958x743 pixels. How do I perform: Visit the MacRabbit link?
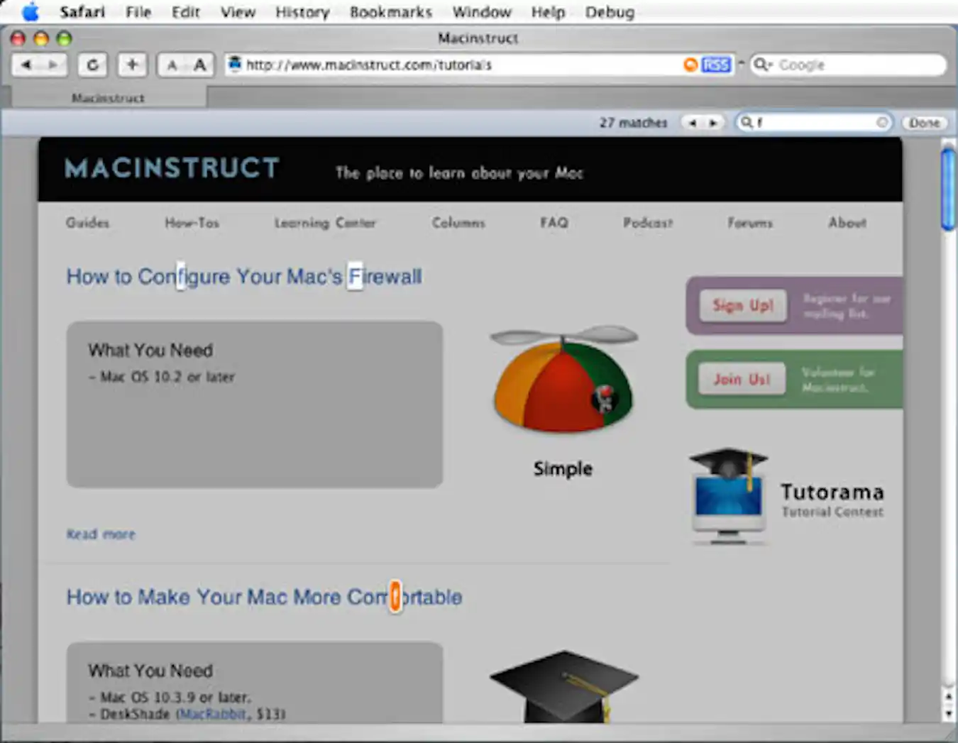click(212, 714)
